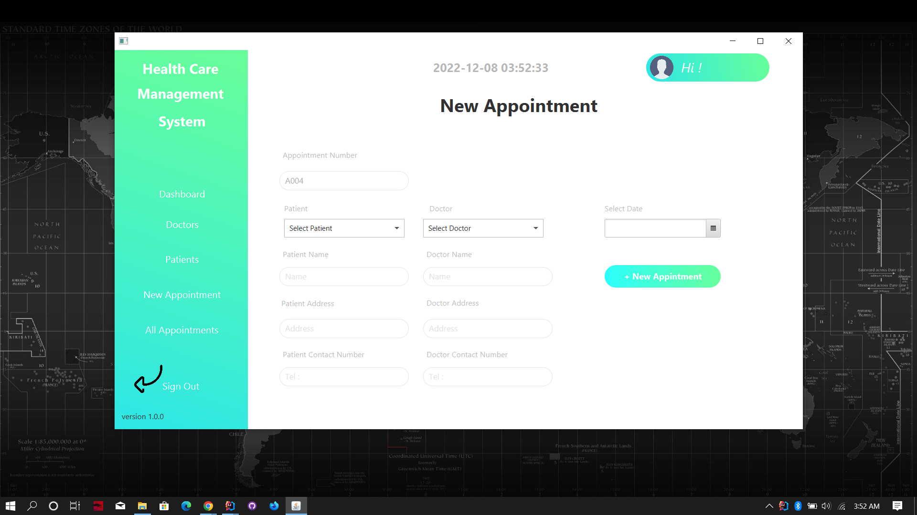The height and width of the screenshot is (515, 917).
Task: Click the Wi-Fi network tray icon
Action: point(842,506)
